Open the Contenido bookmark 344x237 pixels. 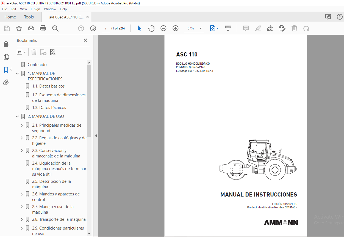37,65
